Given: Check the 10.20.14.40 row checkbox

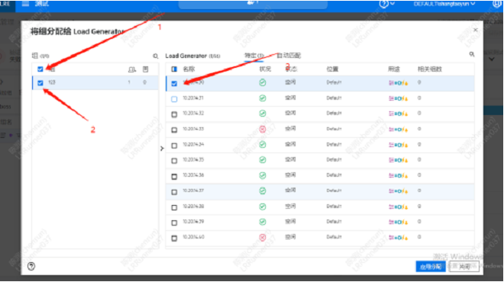Looking at the screenshot, I should click(x=174, y=239).
